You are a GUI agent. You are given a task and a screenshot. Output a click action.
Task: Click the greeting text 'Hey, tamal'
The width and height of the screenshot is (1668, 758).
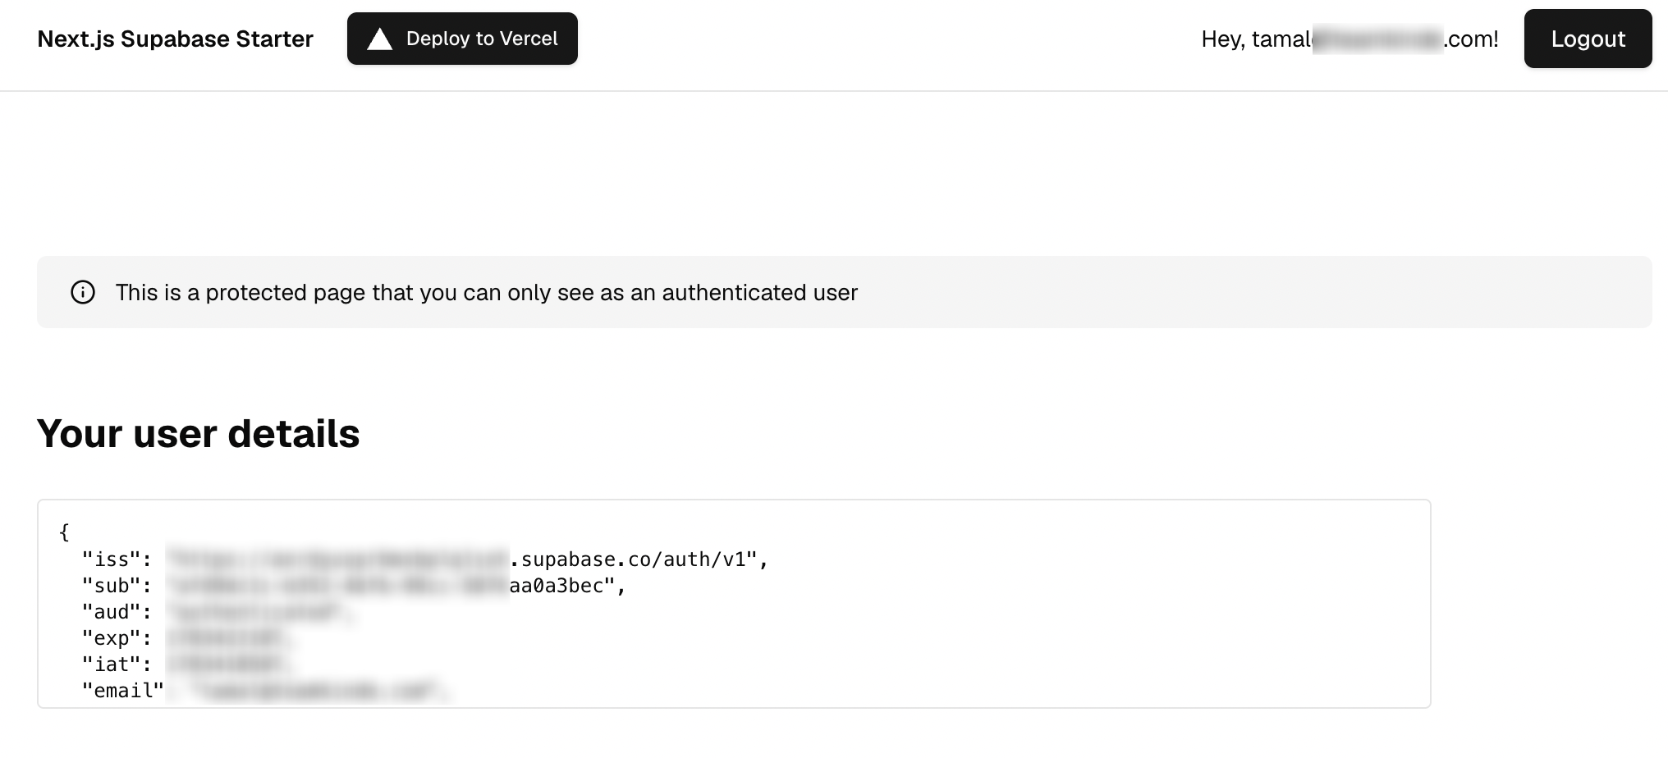pos(1257,39)
